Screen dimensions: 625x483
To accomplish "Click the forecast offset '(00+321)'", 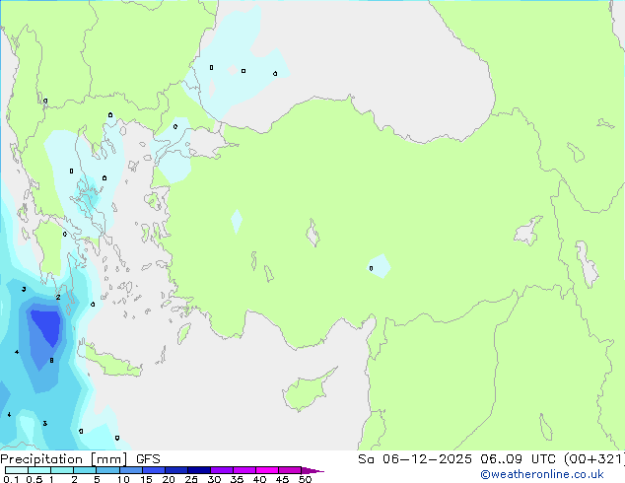I will tap(594, 459).
